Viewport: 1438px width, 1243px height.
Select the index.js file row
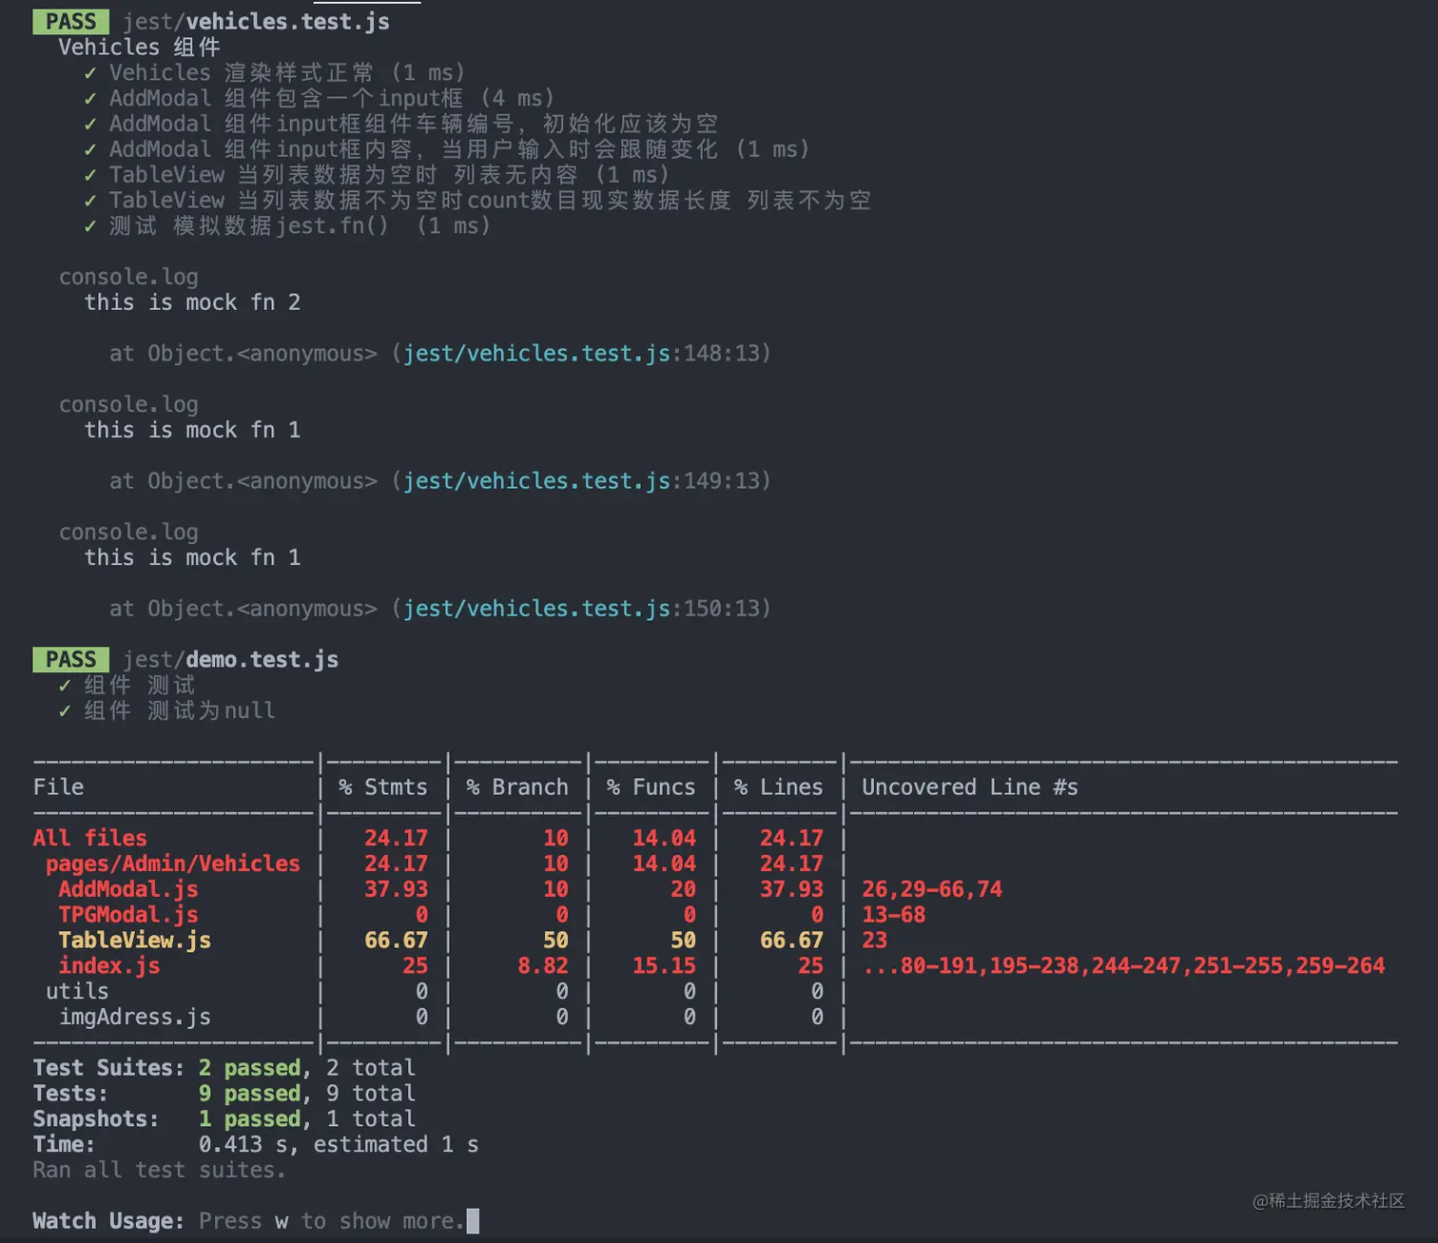715,965
